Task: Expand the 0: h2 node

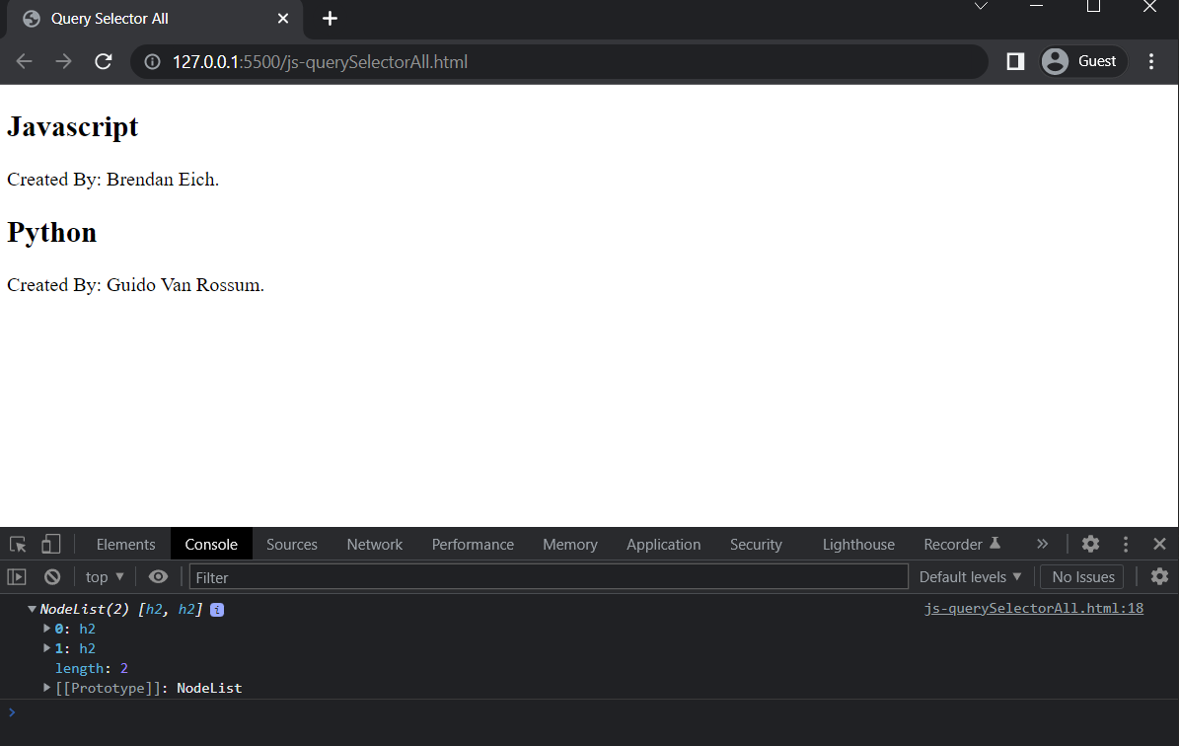Action: coord(46,628)
